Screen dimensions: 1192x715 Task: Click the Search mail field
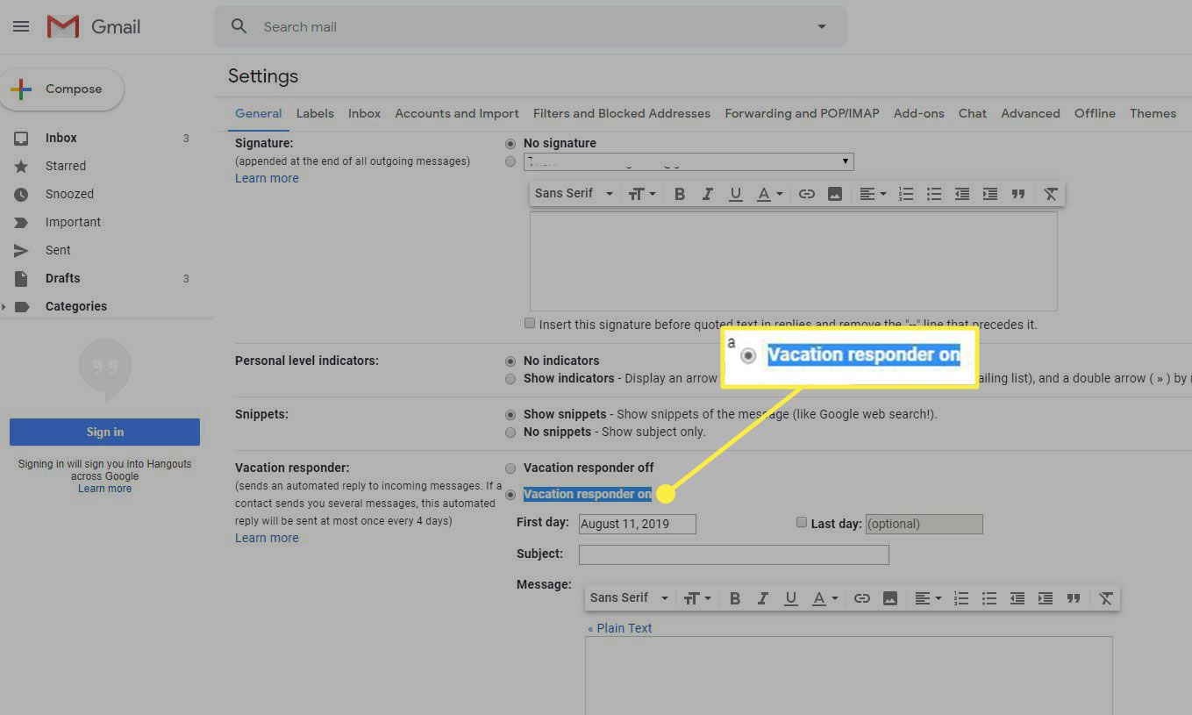531,26
